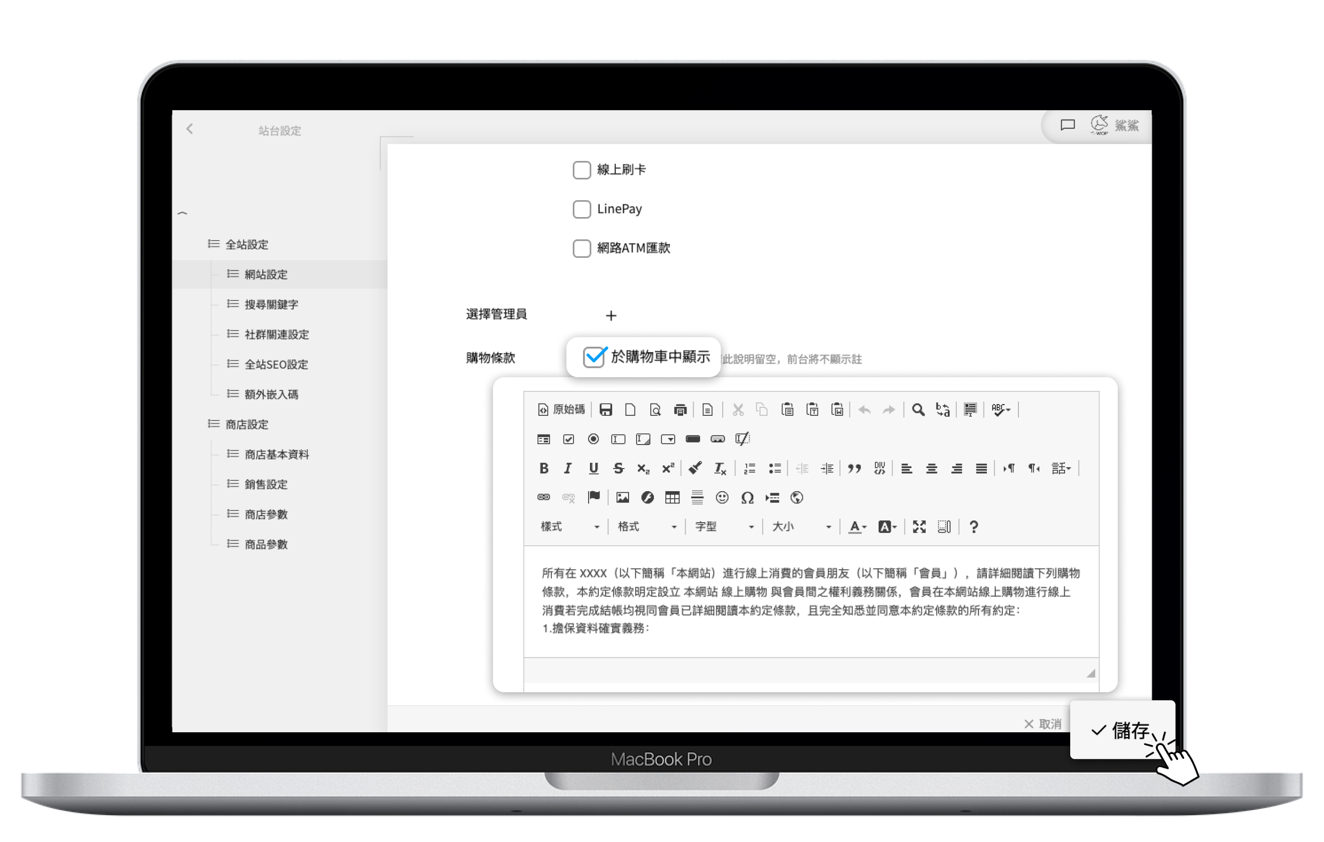Open the 大小 font size dropdown
The height and width of the screenshot is (842, 1324).
(x=801, y=527)
